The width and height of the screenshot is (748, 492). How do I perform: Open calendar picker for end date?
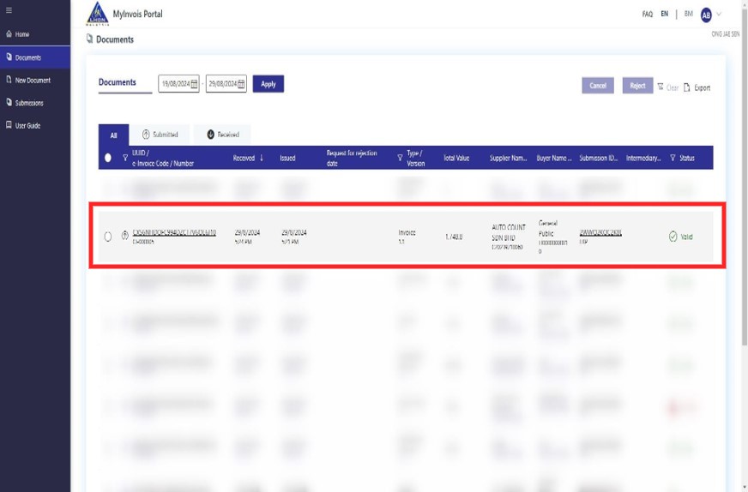(x=242, y=84)
